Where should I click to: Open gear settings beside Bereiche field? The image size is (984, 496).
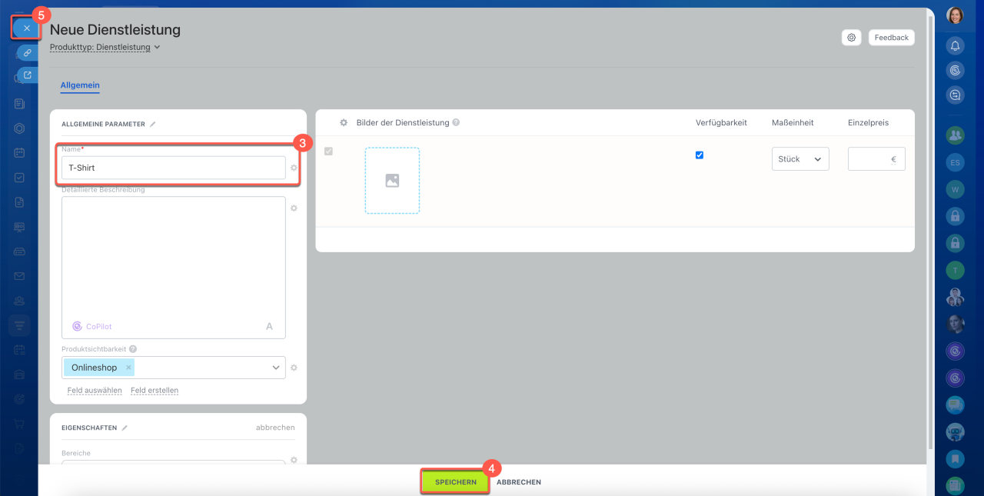pos(294,460)
